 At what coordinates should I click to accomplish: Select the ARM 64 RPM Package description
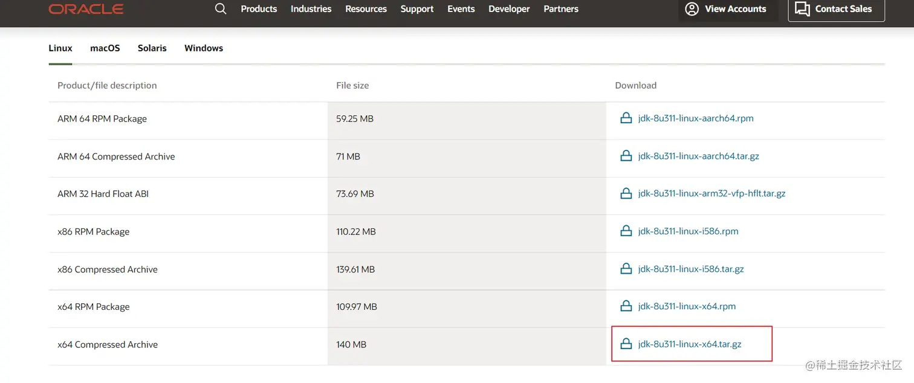[x=102, y=119]
